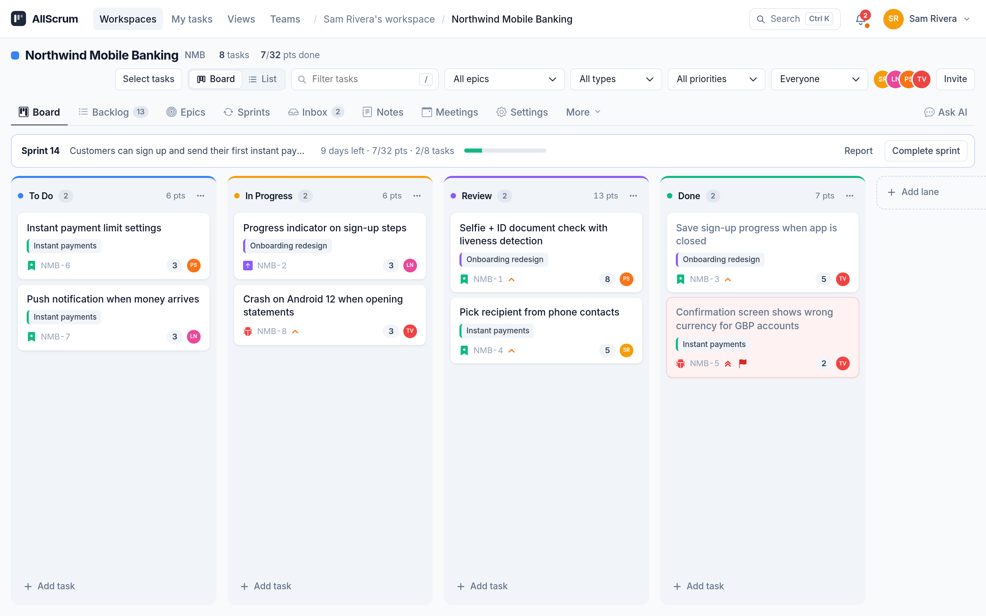Open Sam Rivera account menu
Image resolution: width=986 pixels, height=616 pixels.
(x=927, y=19)
